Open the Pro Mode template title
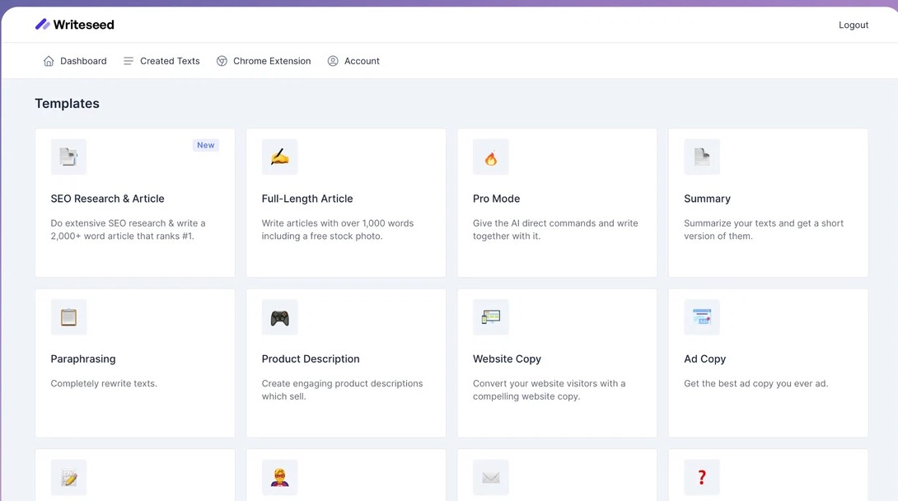The width and height of the screenshot is (898, 501). point(496,198)
